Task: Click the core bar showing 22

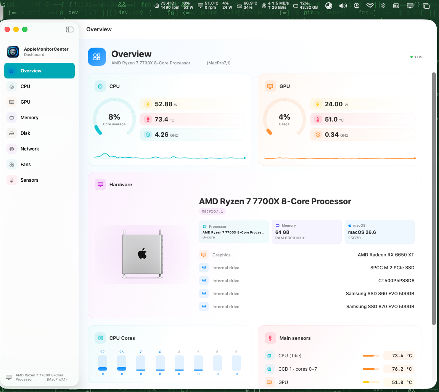Action: [103, 363]
